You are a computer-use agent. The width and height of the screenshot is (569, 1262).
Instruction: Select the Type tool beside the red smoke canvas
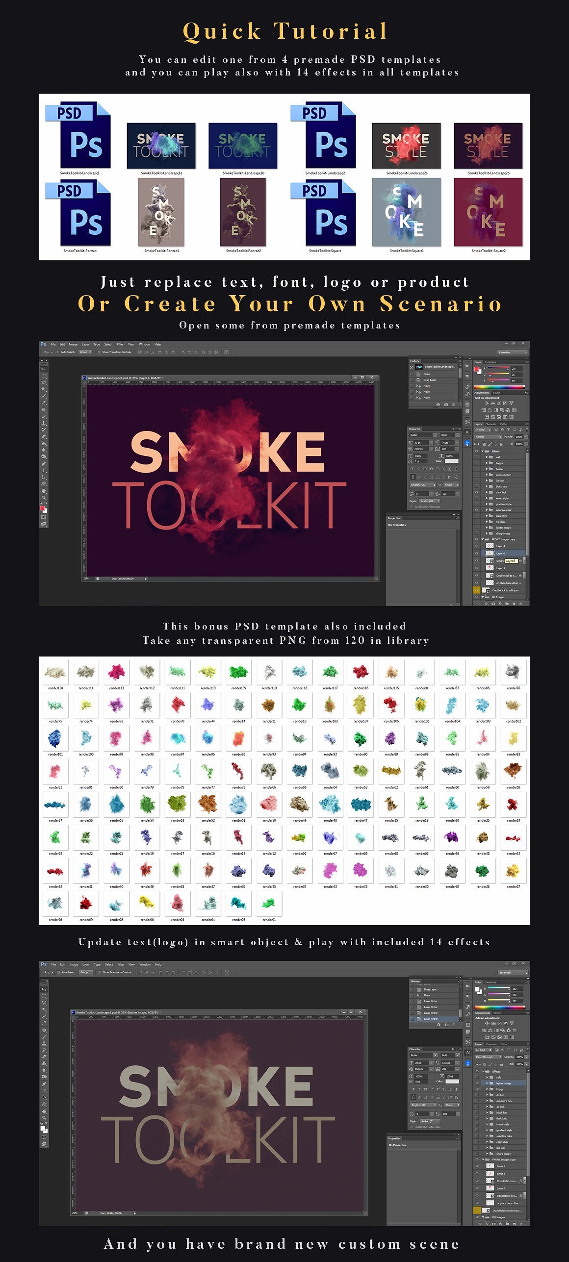click(44, 470)
